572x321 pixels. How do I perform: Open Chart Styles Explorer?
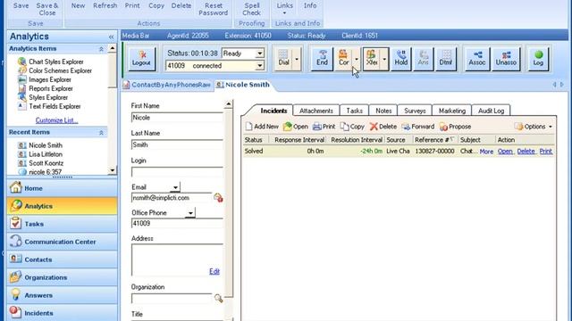(x=55, y=62)
